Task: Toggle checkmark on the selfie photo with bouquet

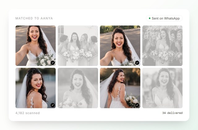Action: (53, 63)
